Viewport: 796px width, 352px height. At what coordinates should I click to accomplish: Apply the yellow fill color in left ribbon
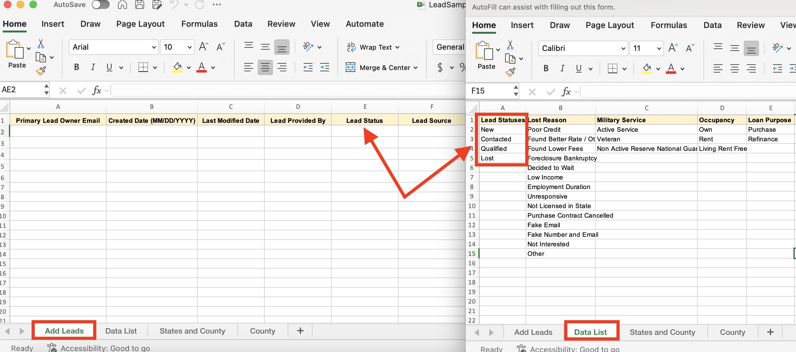coord(177,67)
